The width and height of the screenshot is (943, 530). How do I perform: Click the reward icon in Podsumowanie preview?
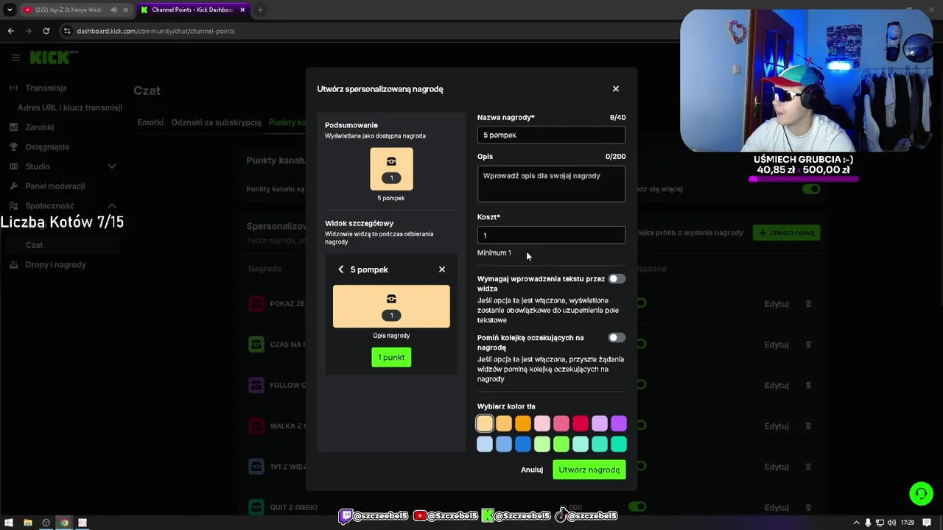click(x=391, y=162)
